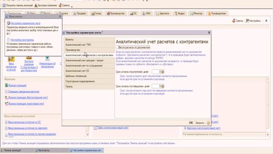This screenshot has height=154, width=273.
Task: Click into Срок оплаты покупателей days field
Action: [157, 72]
